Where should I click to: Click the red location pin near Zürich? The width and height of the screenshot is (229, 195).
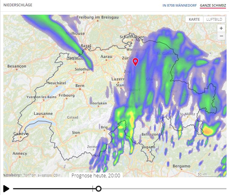pyautogui.click(x=136, y=61)
